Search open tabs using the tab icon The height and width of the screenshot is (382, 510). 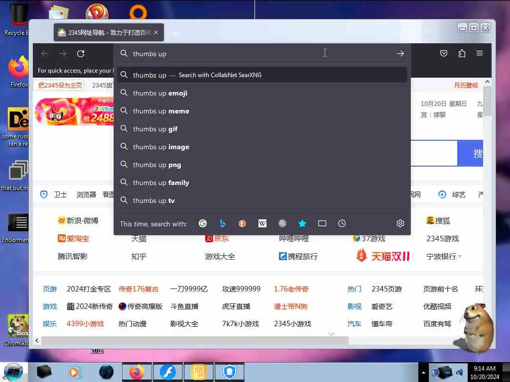click(322, 223)
